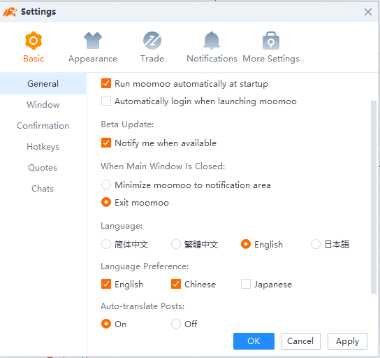Toggle Notify me when available checkbox
This screenshot has height=358, width=380.
(x=106, y=143)
